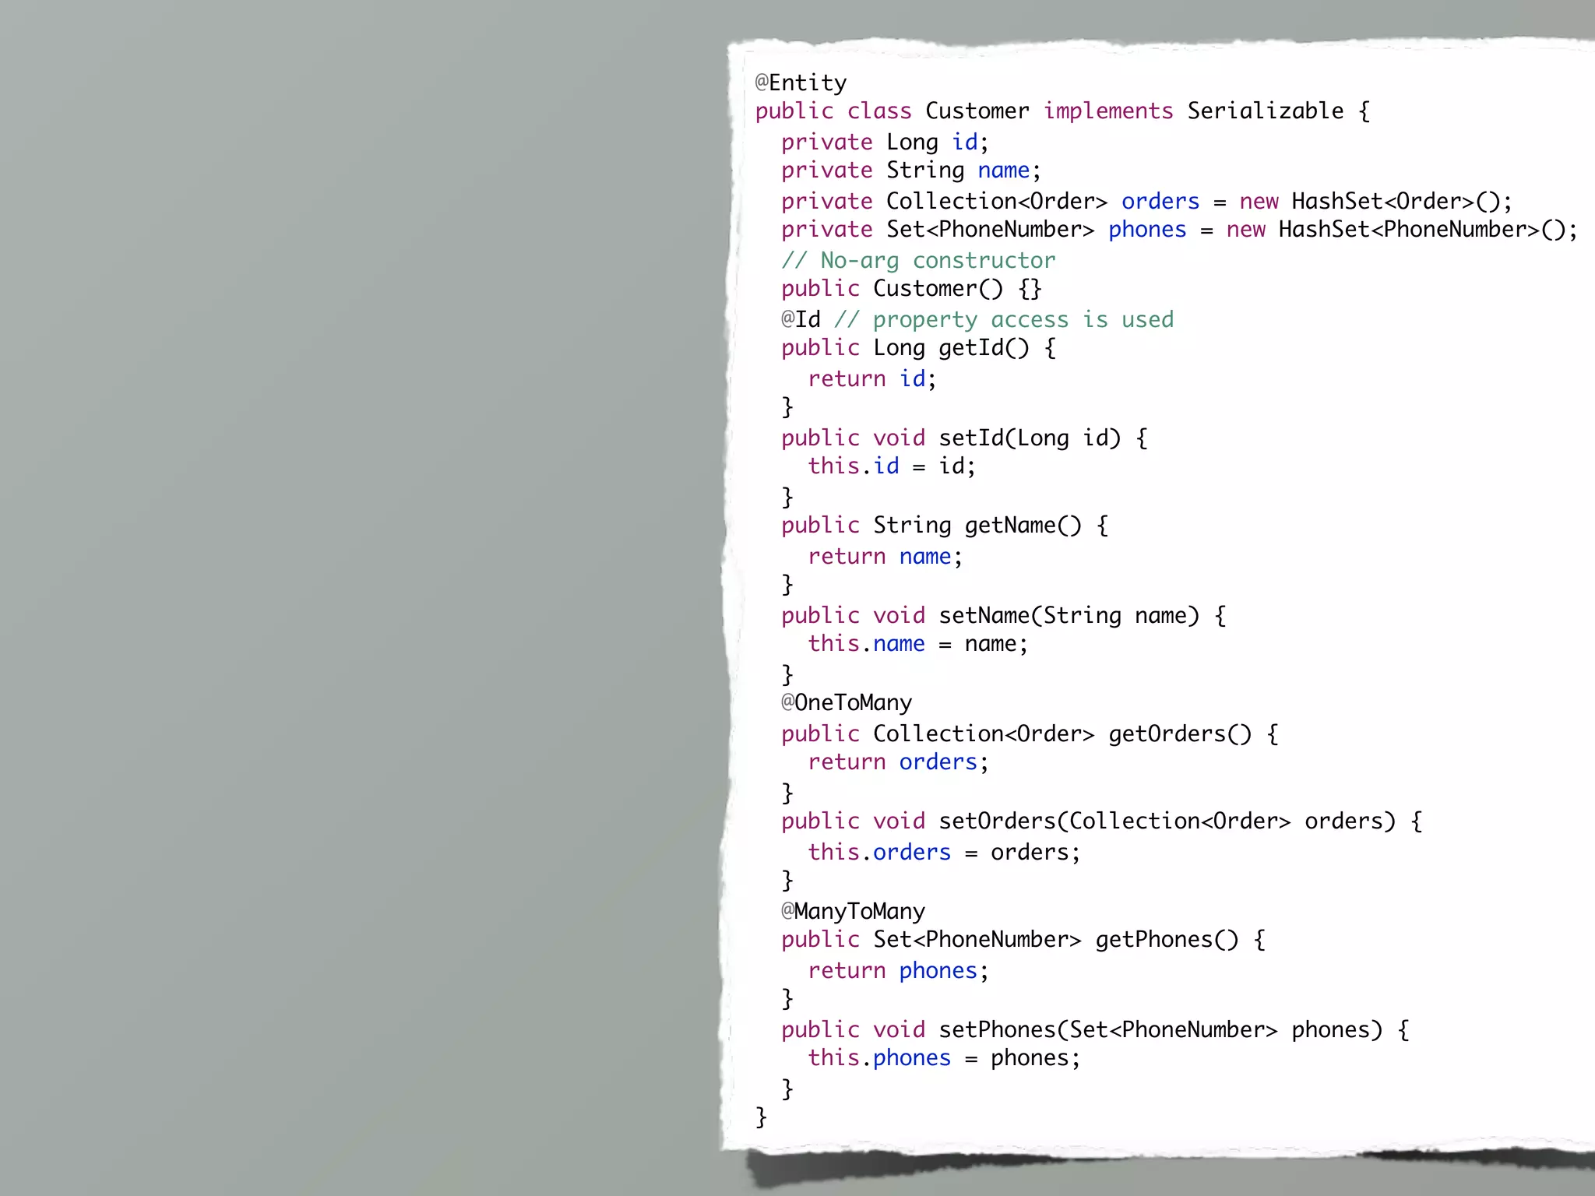
Task: Click the line declaring orders as HashSet<Order>
Action: point(1146,201)
